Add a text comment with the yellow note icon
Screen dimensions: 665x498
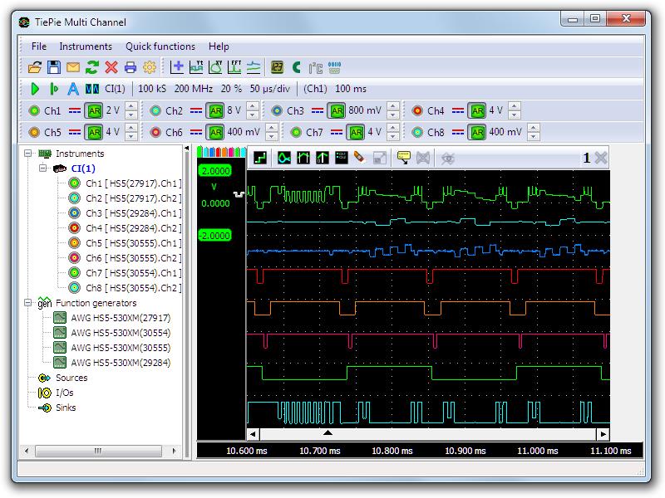pos(403,158)
